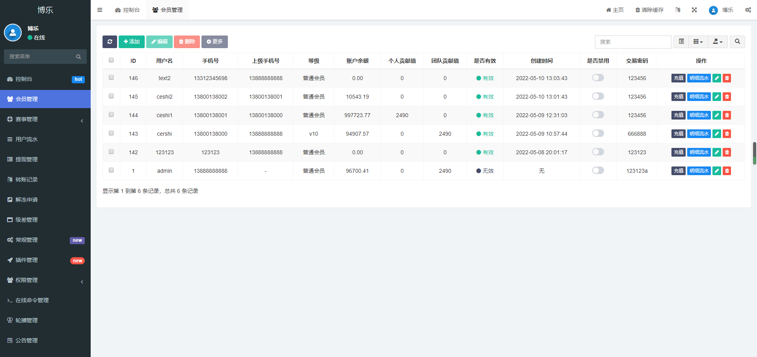Click the green edit icon for ceshi2
This screenshot has height=357, width=757.
717,97
